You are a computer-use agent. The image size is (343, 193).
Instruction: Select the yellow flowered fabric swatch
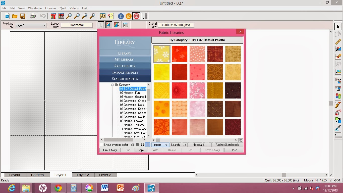[x=161, y=54]
